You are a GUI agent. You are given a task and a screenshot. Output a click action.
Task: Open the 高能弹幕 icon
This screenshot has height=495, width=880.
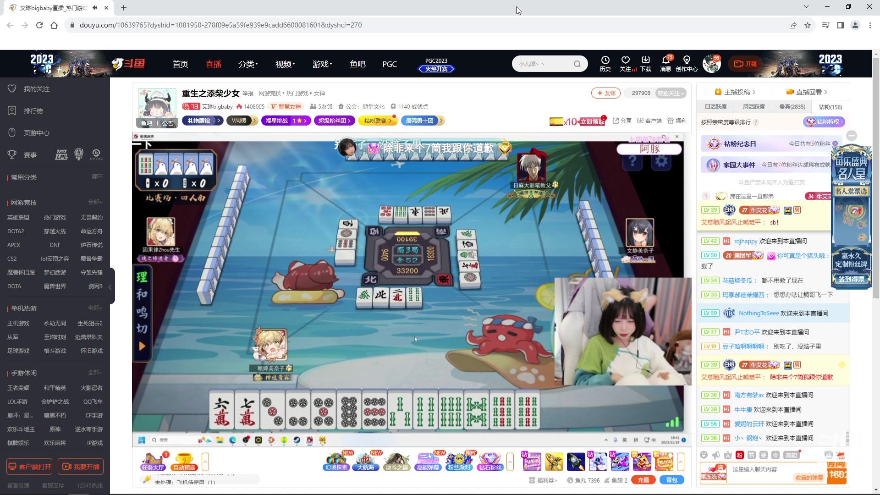428,462
